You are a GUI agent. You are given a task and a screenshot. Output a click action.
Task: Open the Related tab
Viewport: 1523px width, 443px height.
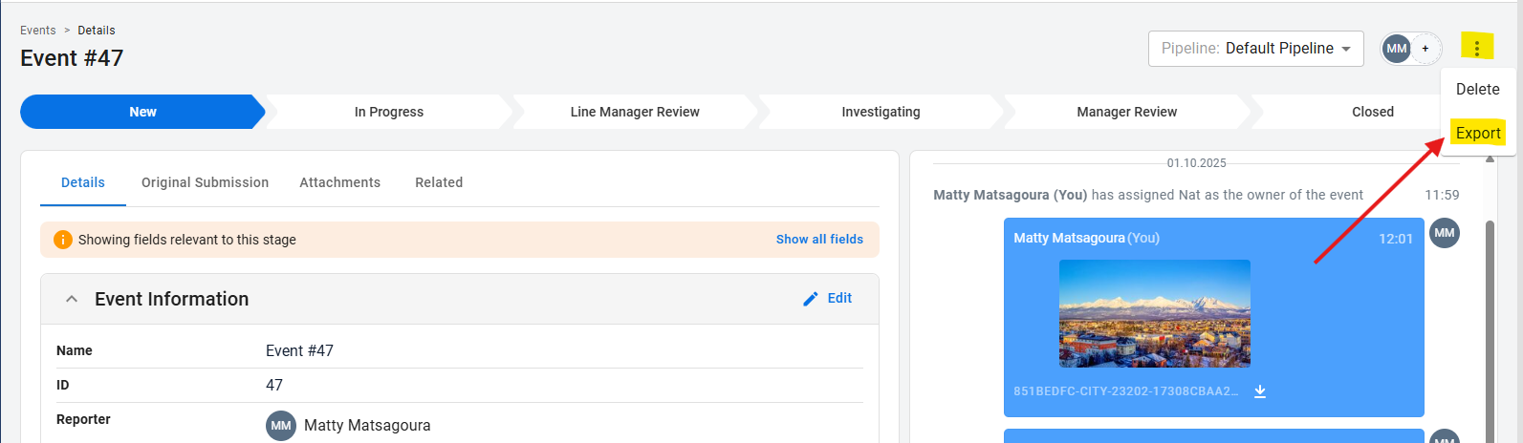click(439, 182)
